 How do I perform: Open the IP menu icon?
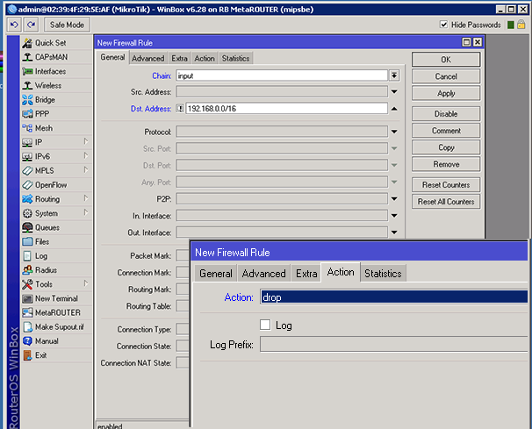click(27, 142)
